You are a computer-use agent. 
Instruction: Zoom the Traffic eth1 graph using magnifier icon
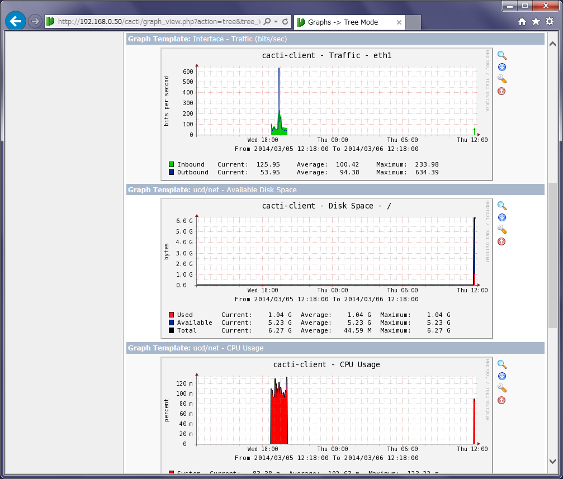pos(502,55)
